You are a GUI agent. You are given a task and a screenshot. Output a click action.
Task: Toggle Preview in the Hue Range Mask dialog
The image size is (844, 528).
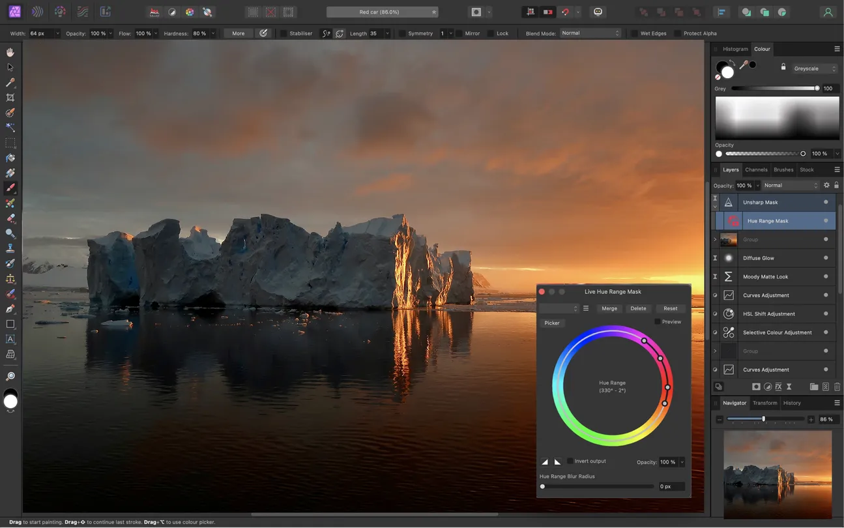click(658, 321)
